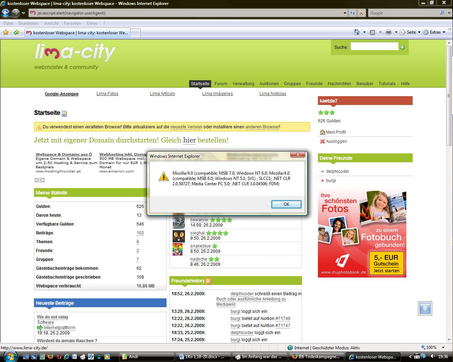Image resolution: width=453 pixels, height=362 pixels.
Task: Click the Add to Favorites icon
Action: 16,33
